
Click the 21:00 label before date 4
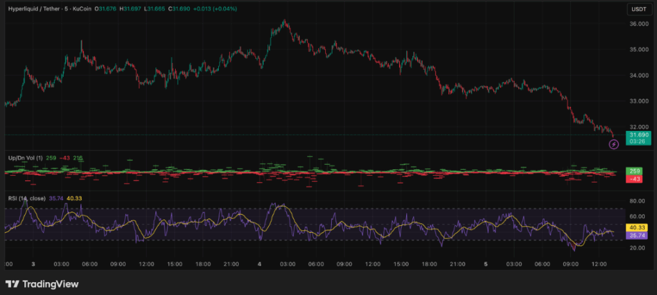[x=231, y=264]
